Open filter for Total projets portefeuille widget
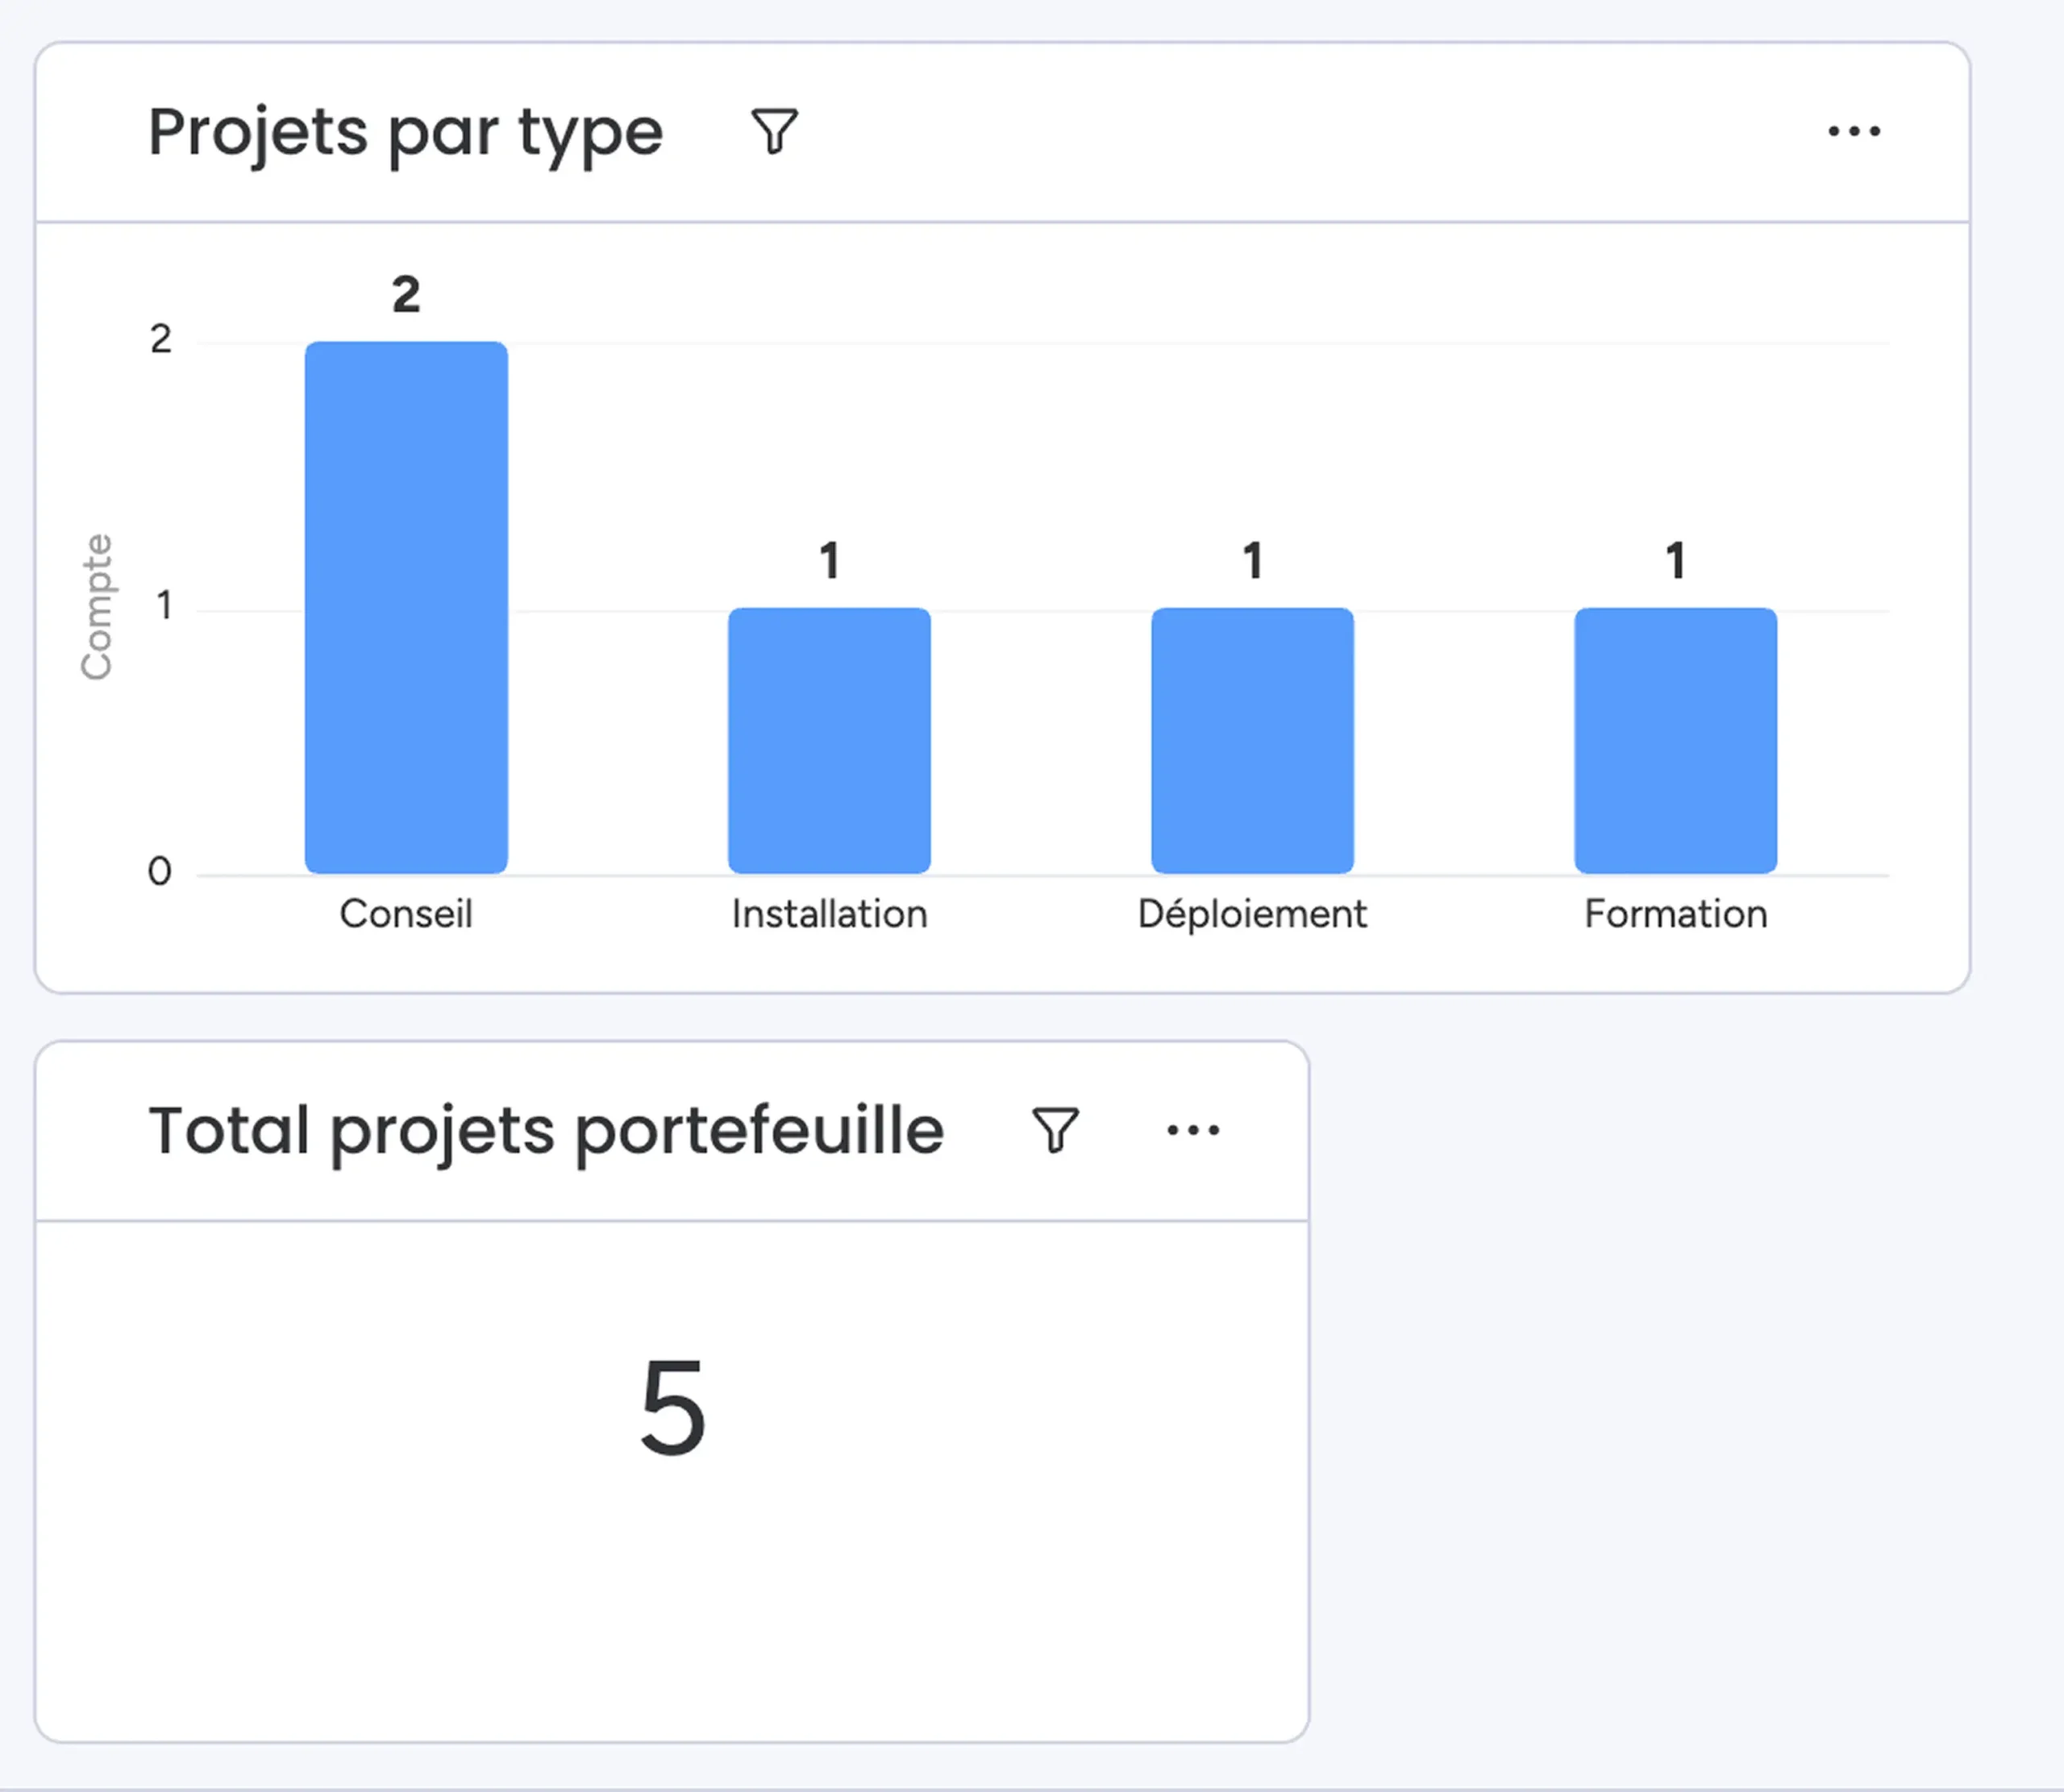The width and height of the screenshot is (2064, 1792). (1055, 1130)
